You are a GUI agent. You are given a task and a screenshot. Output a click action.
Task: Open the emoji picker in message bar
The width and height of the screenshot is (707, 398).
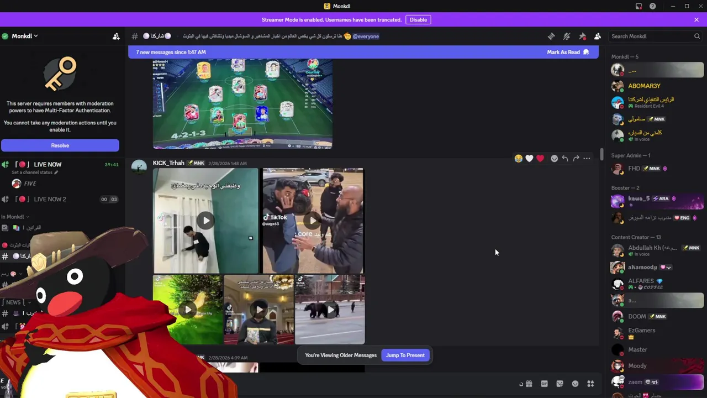575,384
